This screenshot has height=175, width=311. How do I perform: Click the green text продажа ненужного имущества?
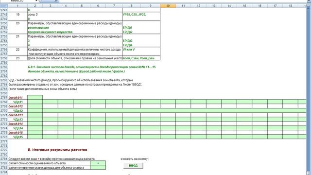(x=50, y=32)
